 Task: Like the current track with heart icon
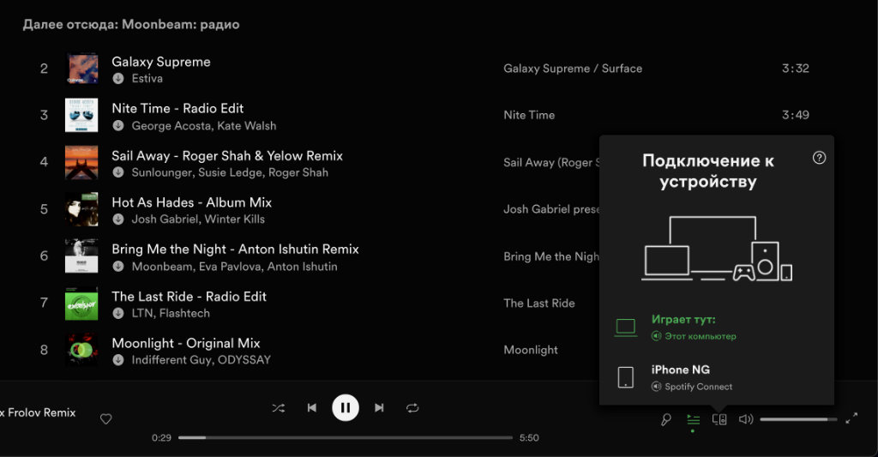[106, 419]
